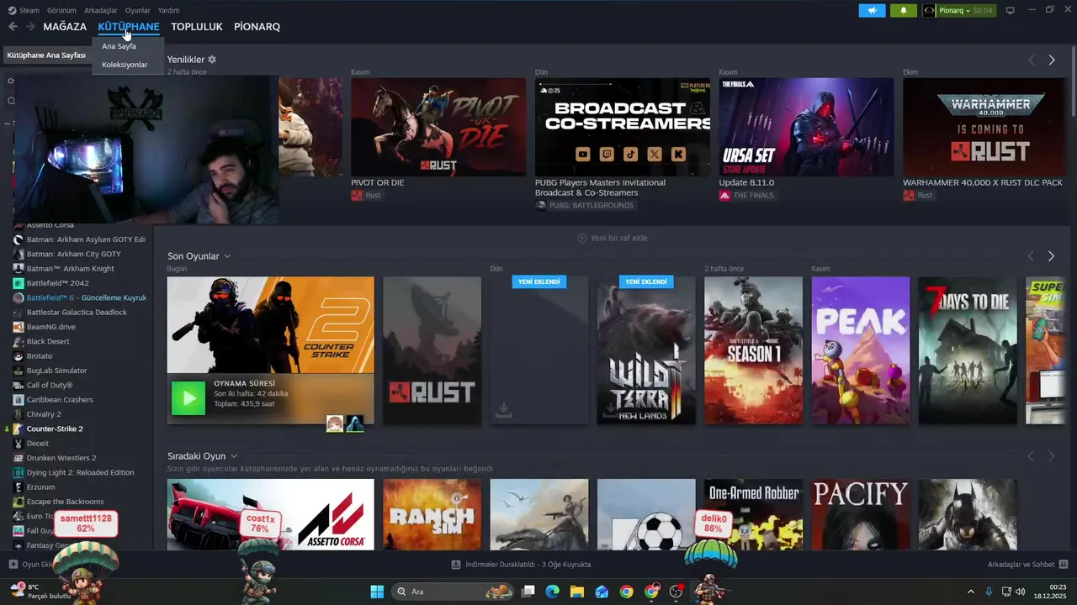
Task: Open URSA SET store update thumbnail
Action: [807, 127]
